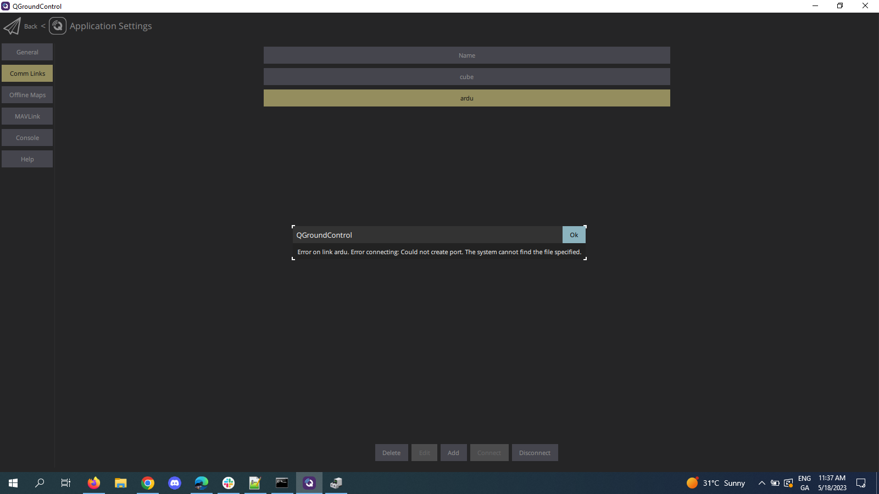879x494 pixels.
Task: Click the QGroundControl logo beside Application Settings
Action: (57, 25)
